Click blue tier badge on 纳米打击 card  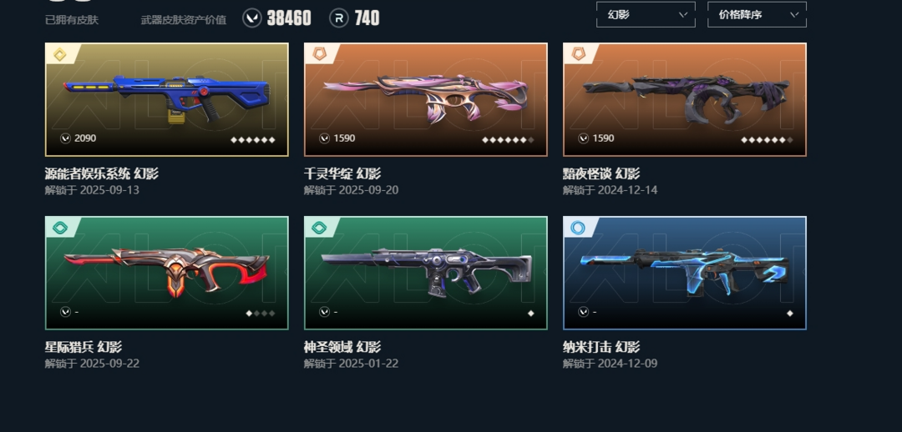click(x=578, y=228)
